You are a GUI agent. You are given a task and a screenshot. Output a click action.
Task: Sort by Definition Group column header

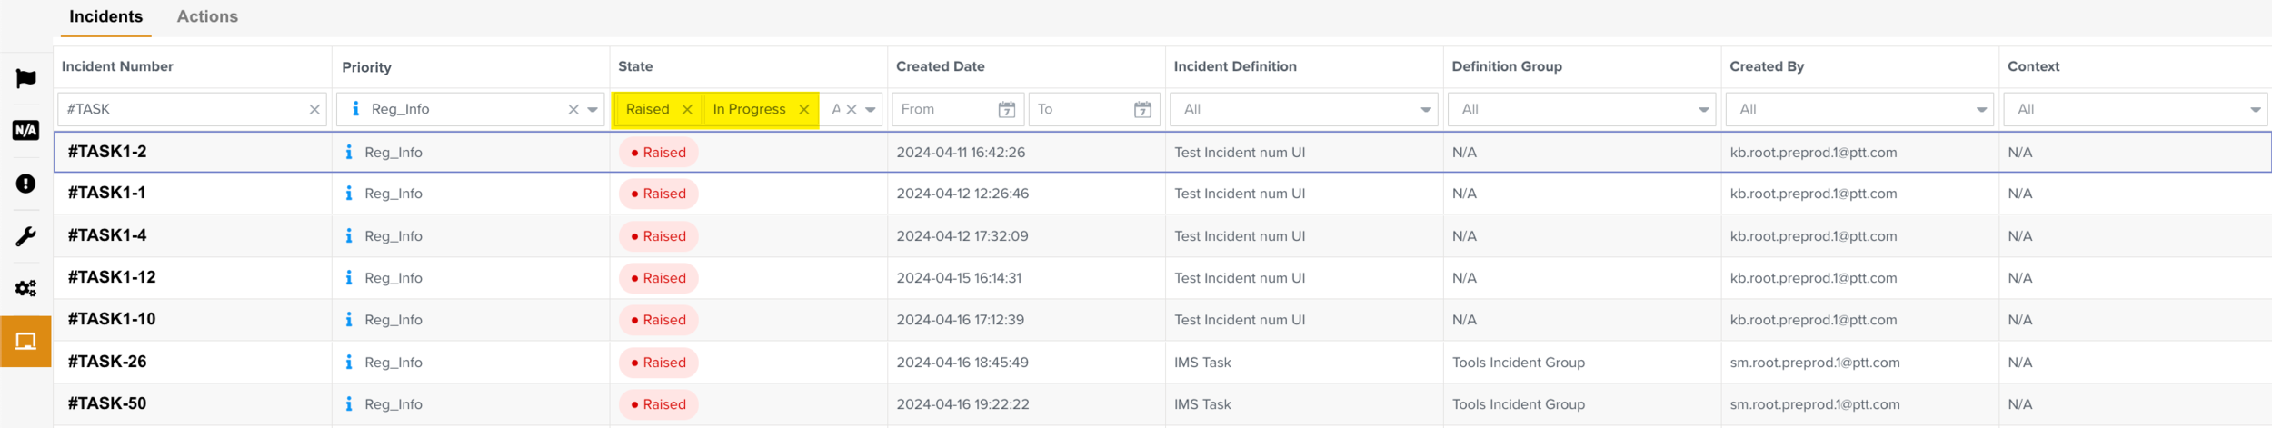point(1507,66)
